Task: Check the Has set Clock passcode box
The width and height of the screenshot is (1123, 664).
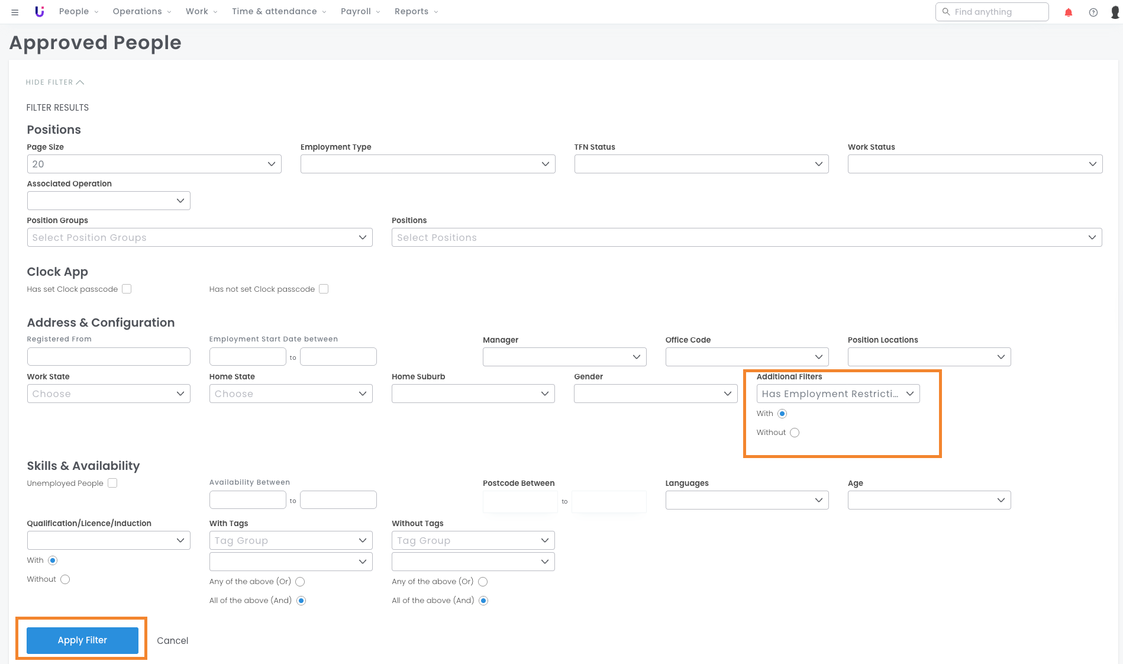Action: (127, 289)
